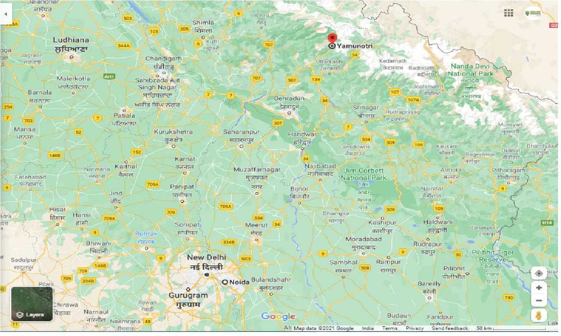
Task: Click the Almora label
Action: click(451, 173)
